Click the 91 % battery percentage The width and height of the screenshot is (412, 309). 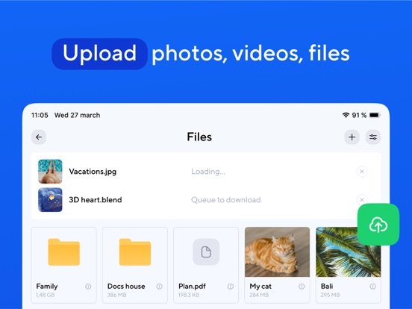pos(359,115)
